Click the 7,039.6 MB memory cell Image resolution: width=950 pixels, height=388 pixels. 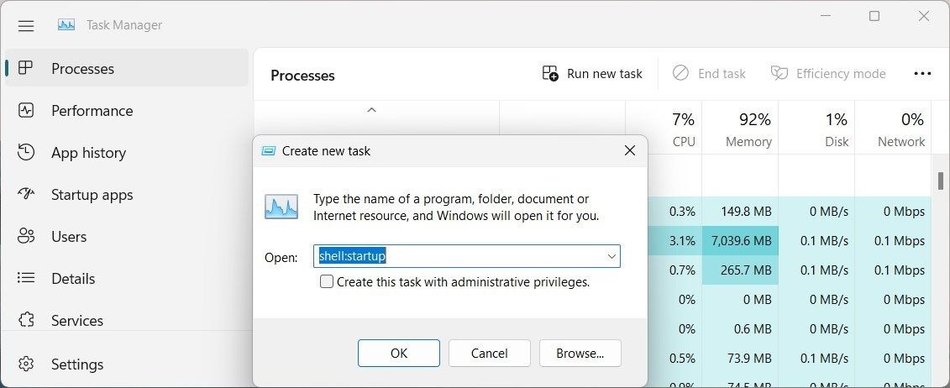pos(740,240)
